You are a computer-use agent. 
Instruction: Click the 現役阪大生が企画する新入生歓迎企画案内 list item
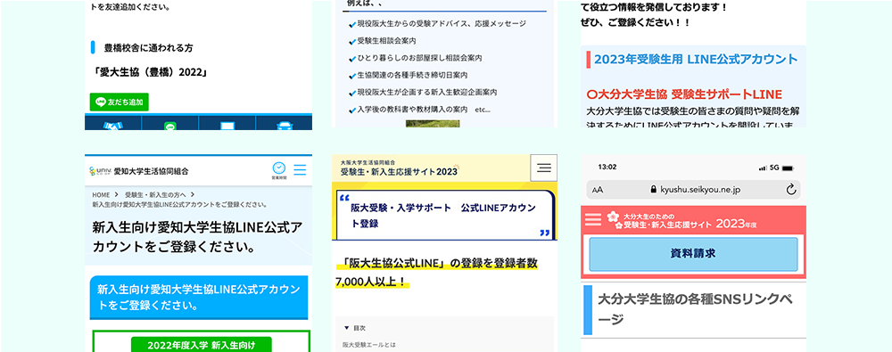[x=427, y=92]
